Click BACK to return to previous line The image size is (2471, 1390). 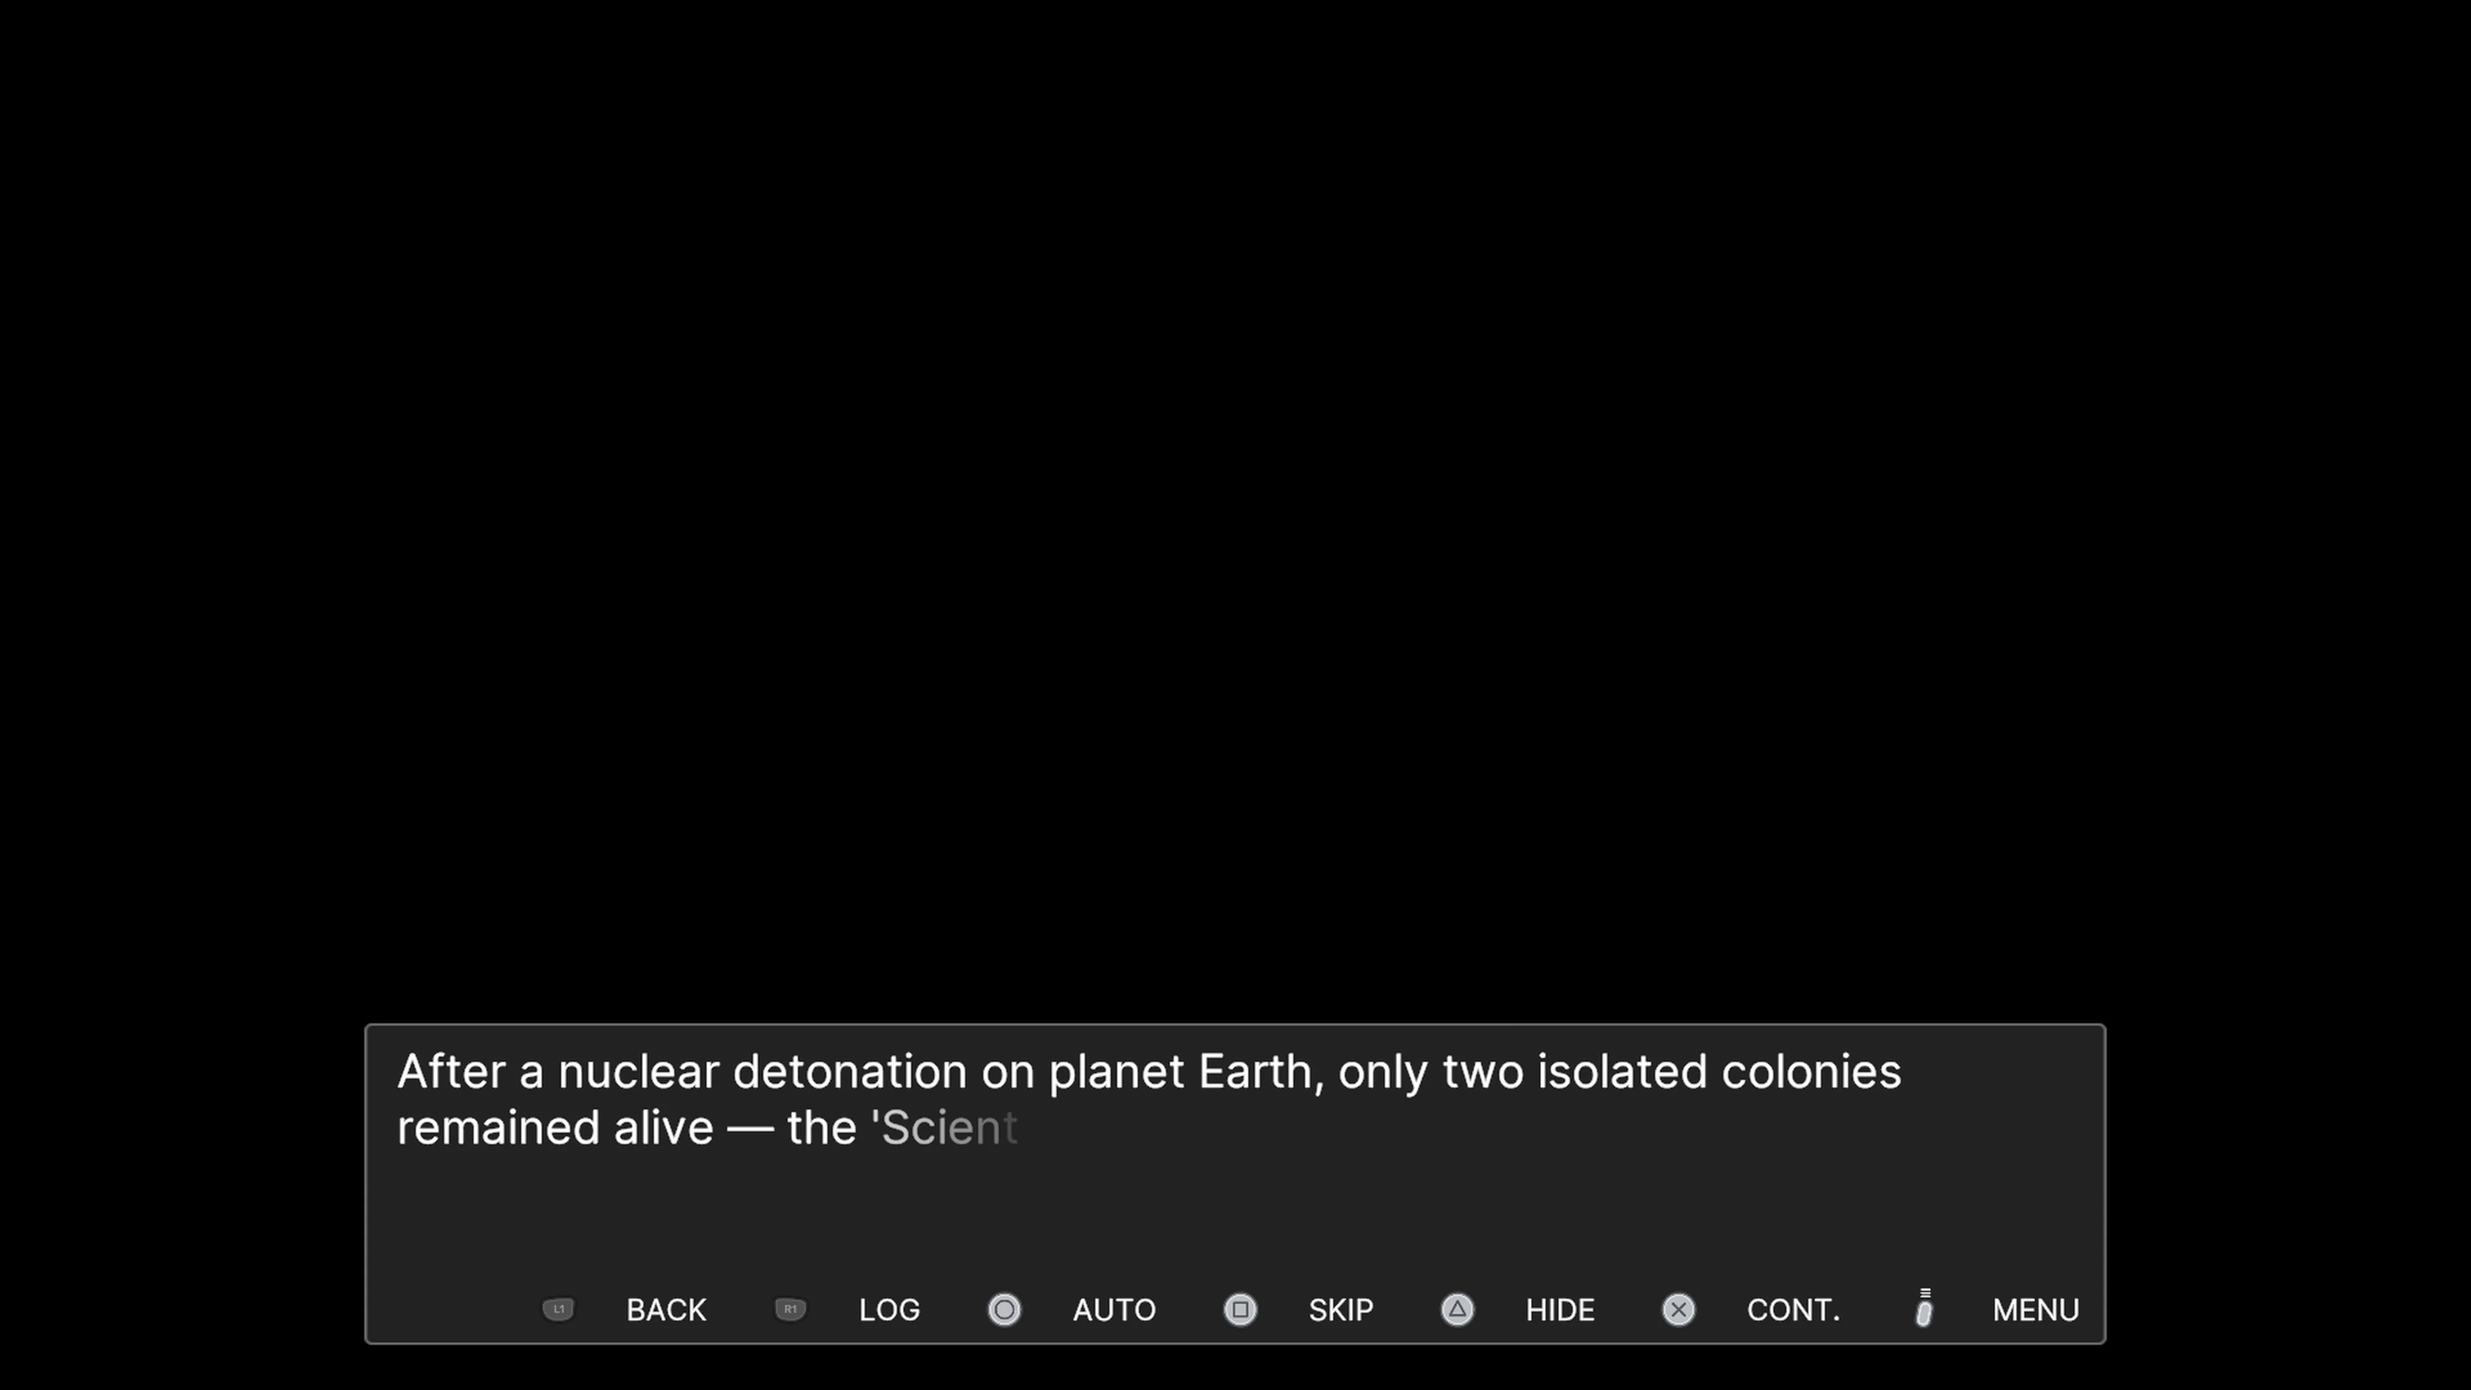[666, 1310]
